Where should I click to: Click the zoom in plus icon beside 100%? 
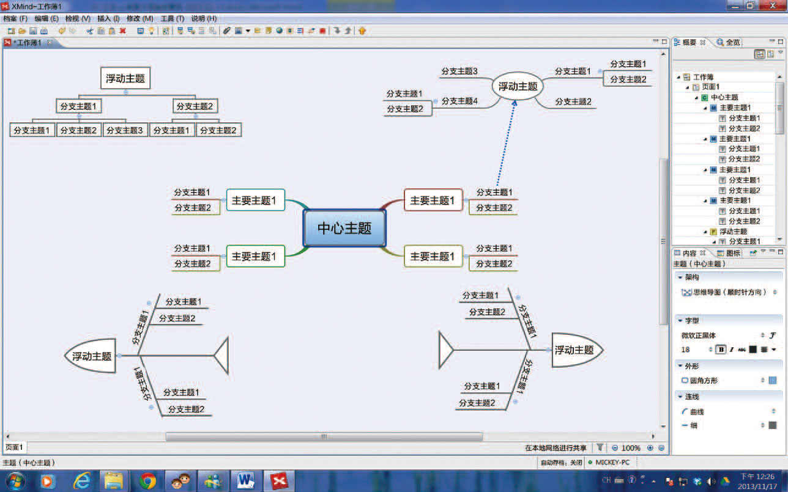[650, 448]
